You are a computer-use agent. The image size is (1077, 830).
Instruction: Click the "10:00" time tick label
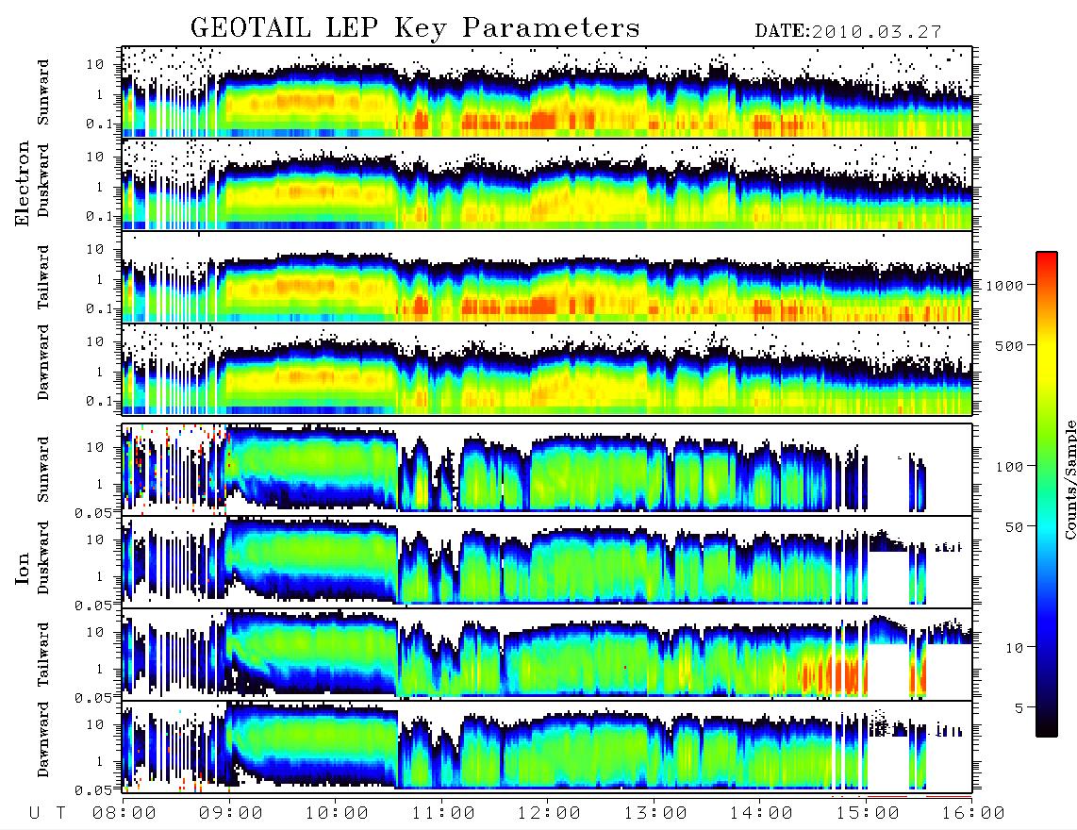click(x=337, y=814)
